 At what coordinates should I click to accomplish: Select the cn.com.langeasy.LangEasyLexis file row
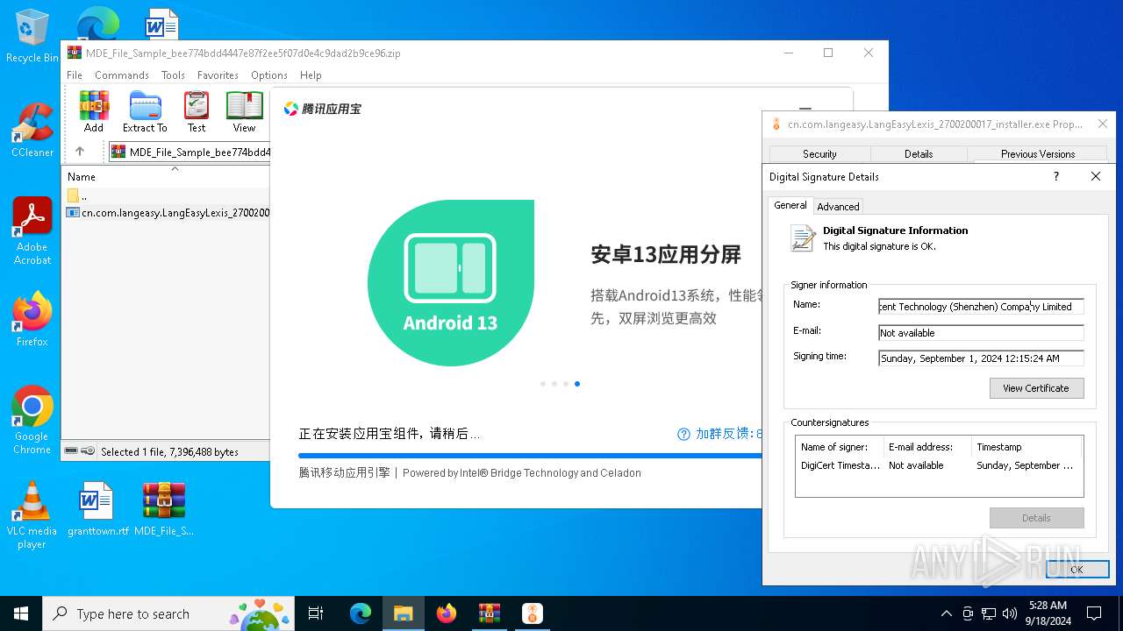(x=168, y=212)
